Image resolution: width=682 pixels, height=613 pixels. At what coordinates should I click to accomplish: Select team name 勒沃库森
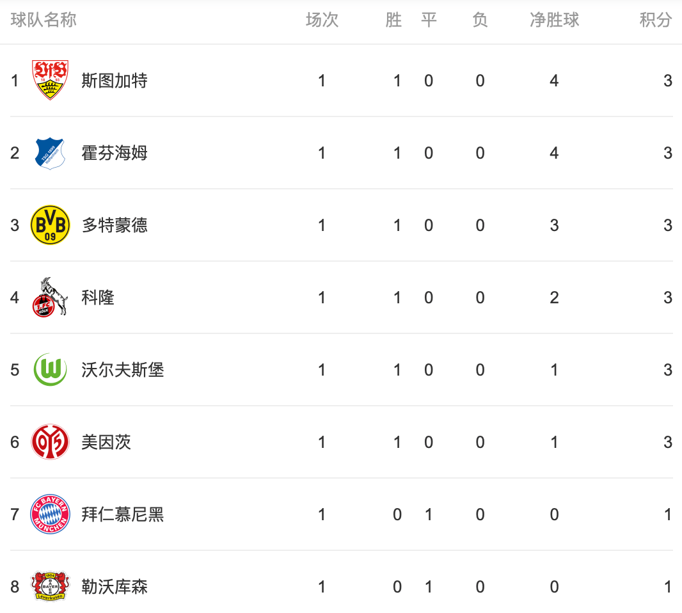coord(115,587)
